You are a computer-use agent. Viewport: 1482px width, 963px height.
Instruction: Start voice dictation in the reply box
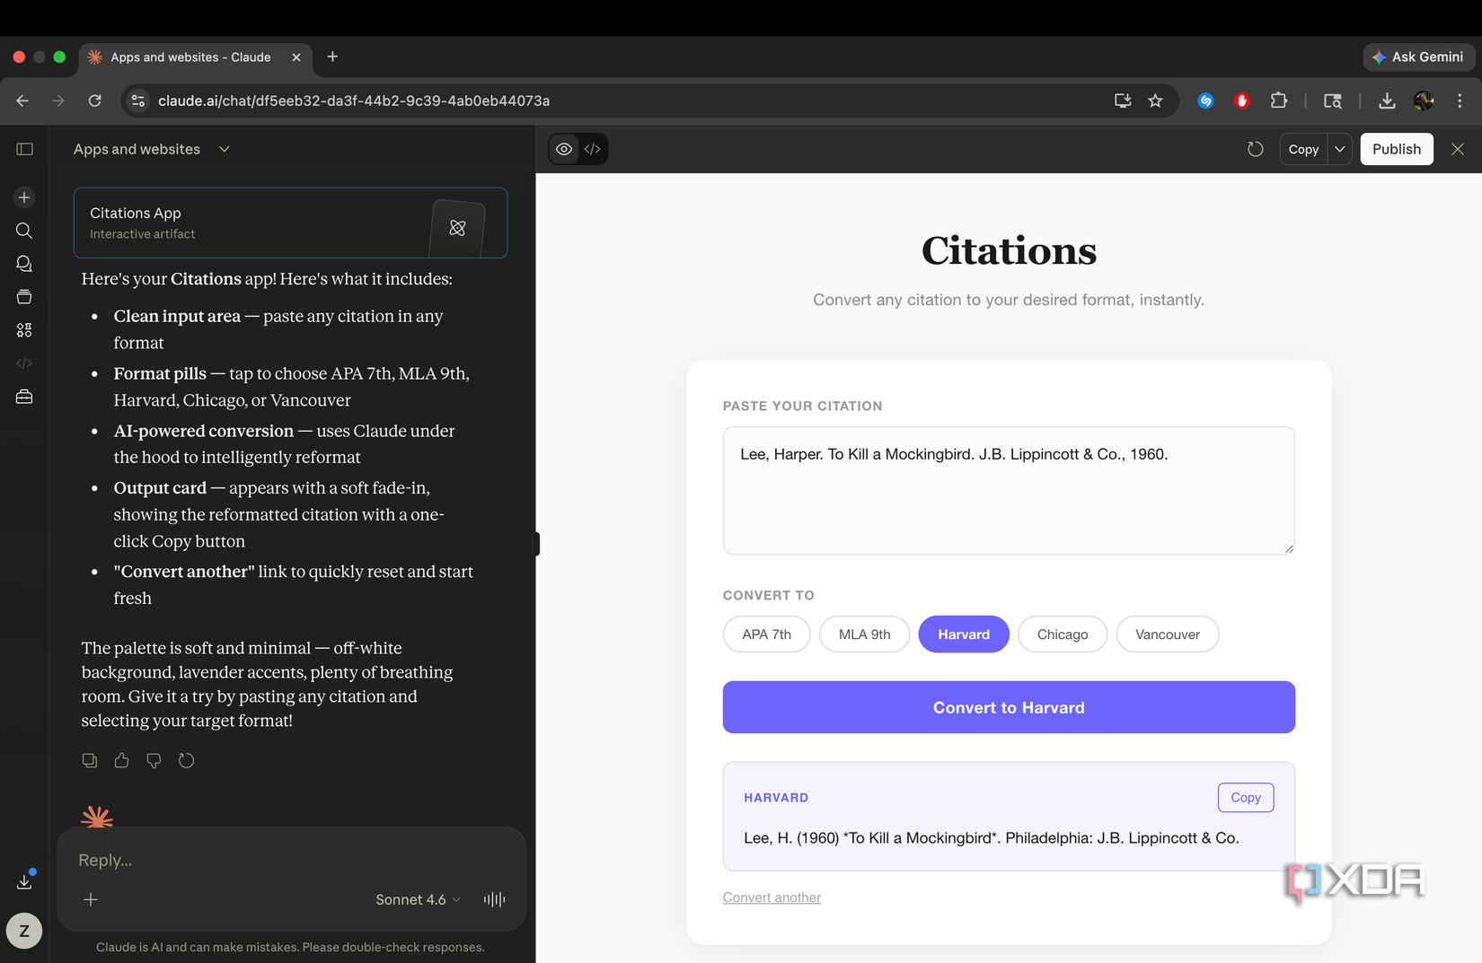493,898
